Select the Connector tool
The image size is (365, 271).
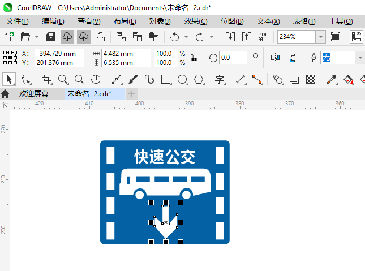[x=257, y=79]
